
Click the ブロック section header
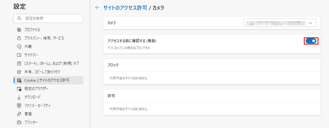coord(113,65)
